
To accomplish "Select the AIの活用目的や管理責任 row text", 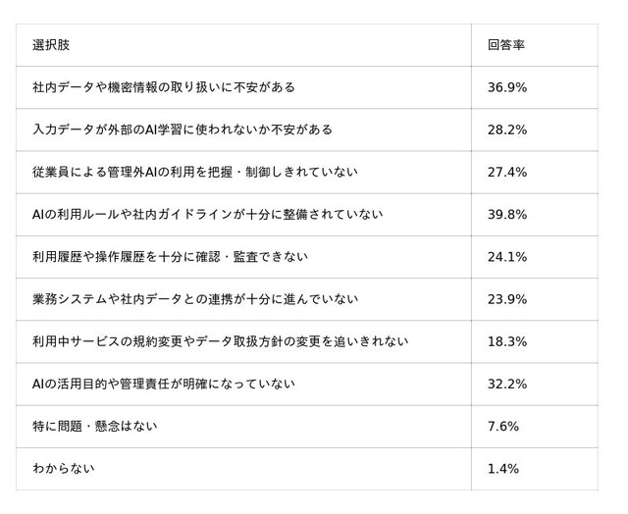I will [x=164, y=385].
